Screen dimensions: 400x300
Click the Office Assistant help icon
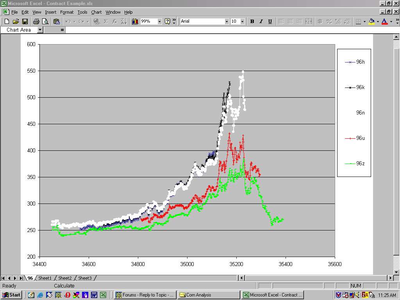[x=168, y=21]
